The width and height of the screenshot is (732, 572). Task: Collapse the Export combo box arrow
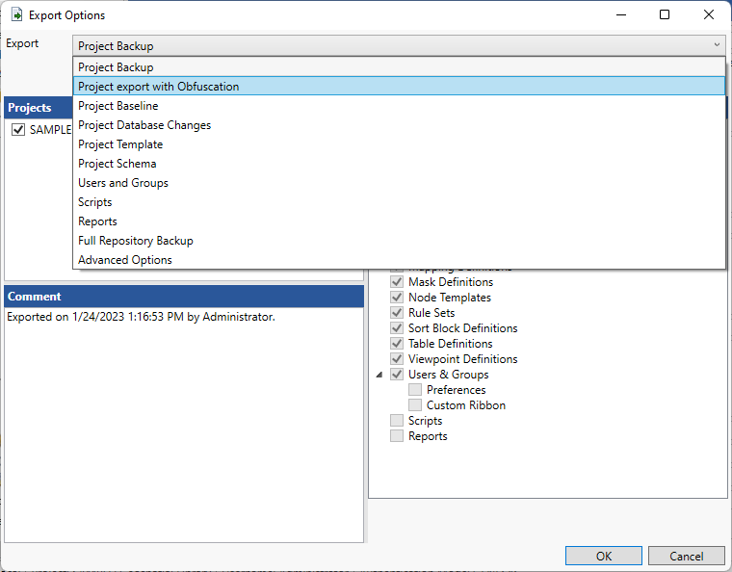tap(717, 45)
